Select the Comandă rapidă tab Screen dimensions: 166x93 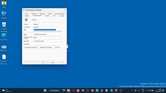coord(37,16)
